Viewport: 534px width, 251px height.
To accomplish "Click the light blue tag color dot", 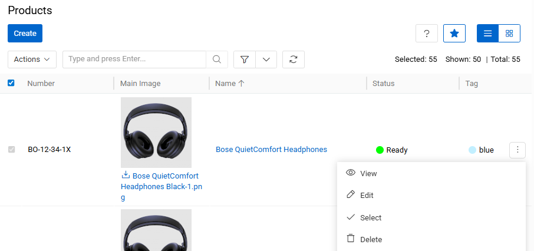I will (472, 150).
